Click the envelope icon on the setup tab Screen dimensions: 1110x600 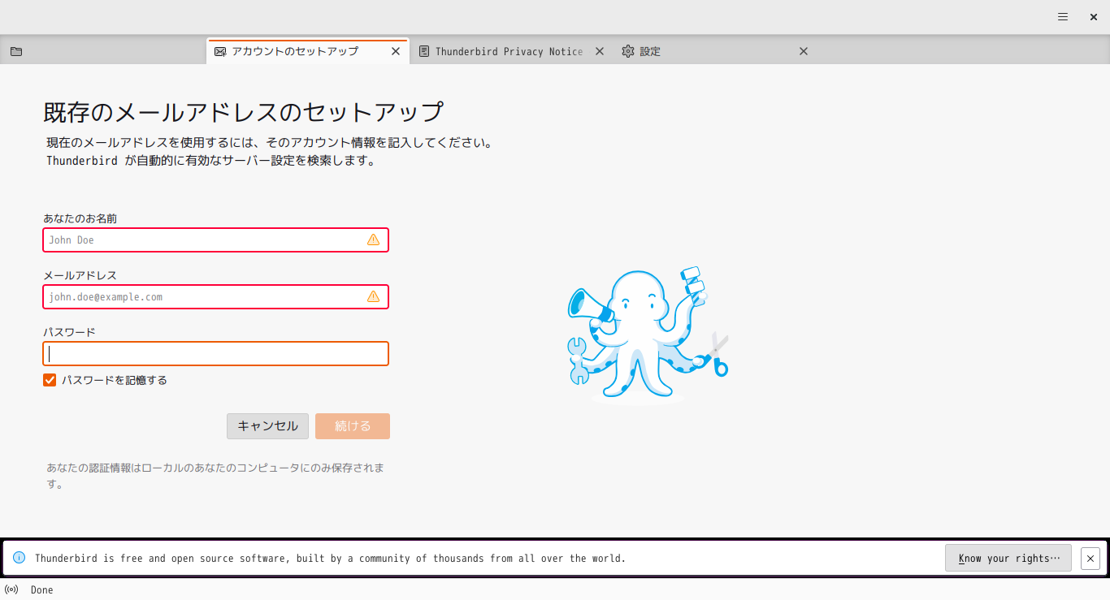pos(219,50)
